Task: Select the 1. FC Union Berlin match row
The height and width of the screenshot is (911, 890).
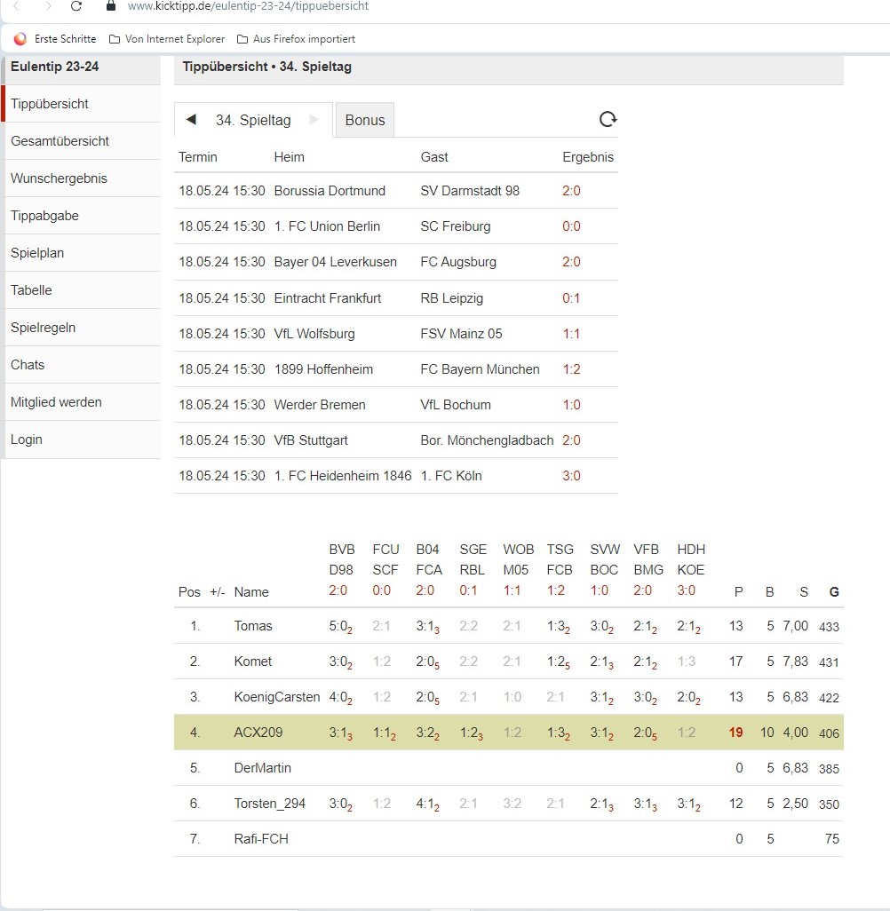Action: coord(396,226)
